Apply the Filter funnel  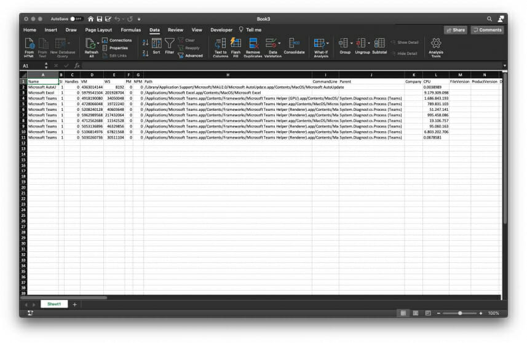coord(169,46)
